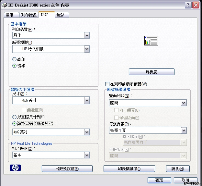Image resolution: width=202 pixels, height=186 pixels.
Task: Toggle the 無邊框 checkbox
Action: click(24, 110)
